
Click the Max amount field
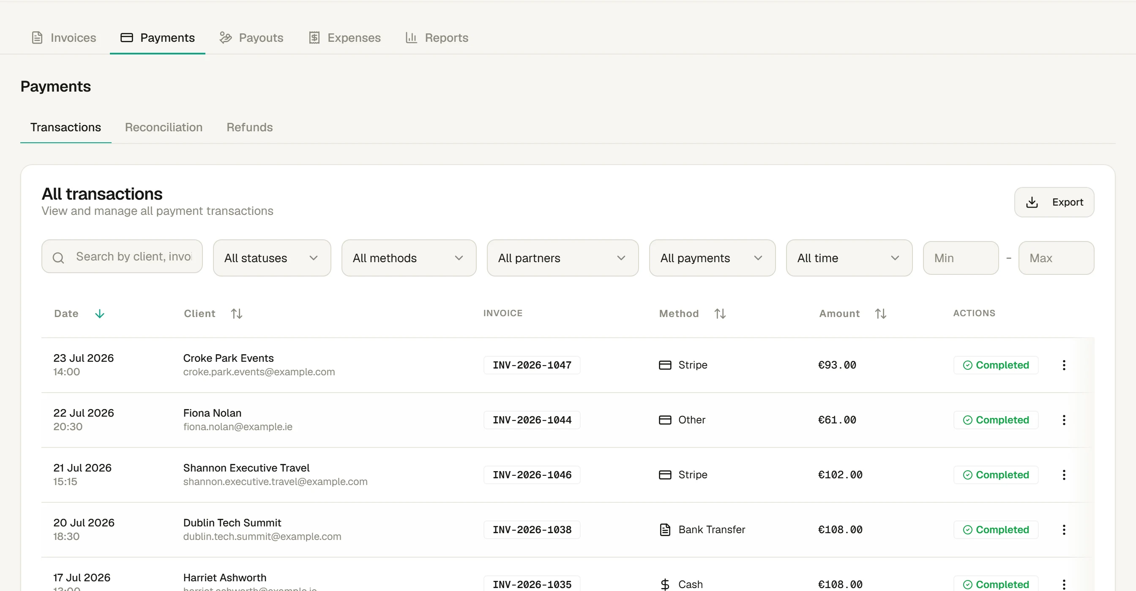pos(1056,258)
